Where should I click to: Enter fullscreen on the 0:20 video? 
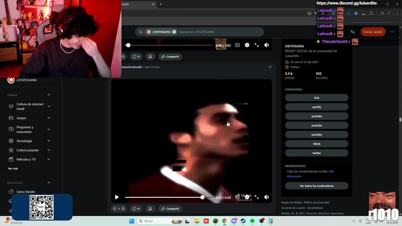coord(257,197)
